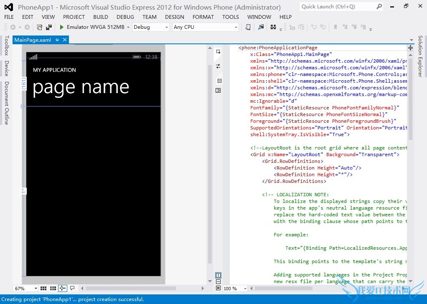The height and width of the screenshot is (304, 427).
Task: Toggle the designer grid display icon
Action: [x=43, y=288]
